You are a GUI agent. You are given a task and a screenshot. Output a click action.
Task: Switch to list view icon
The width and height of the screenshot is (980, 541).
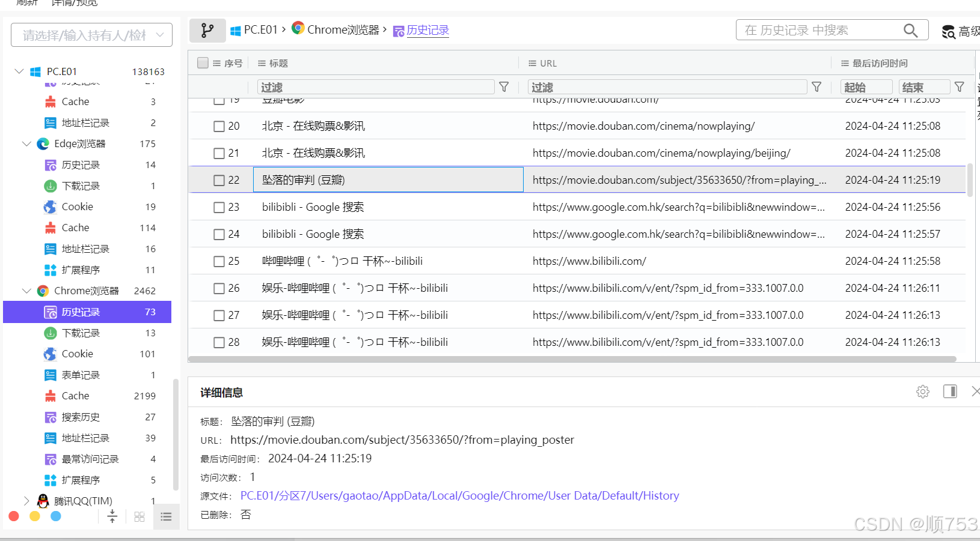click(x=166, y=516)
